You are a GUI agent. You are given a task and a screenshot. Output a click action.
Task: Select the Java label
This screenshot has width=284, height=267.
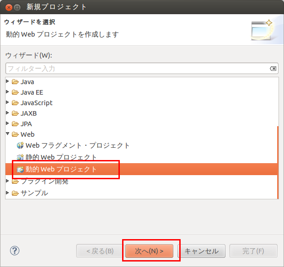coord(27,82)
